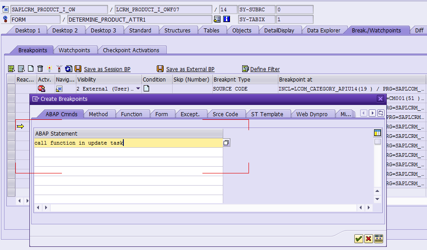This screenshot has width=427, height=250.
Task: Select the Web Dynpro tab in the dialog
Action: click(x=312, y=114)
